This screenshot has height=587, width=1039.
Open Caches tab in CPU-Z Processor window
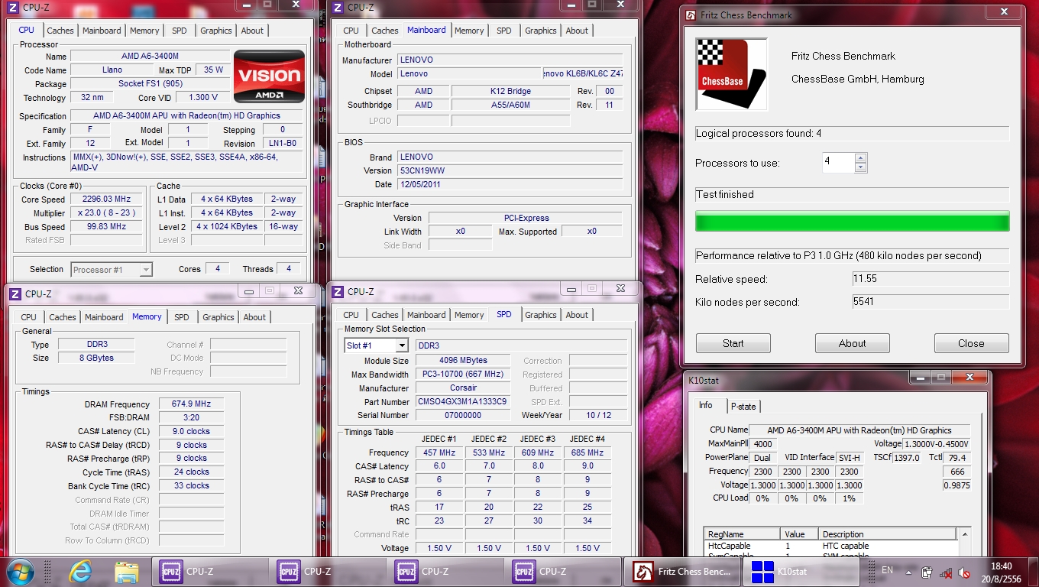point(60,31)
